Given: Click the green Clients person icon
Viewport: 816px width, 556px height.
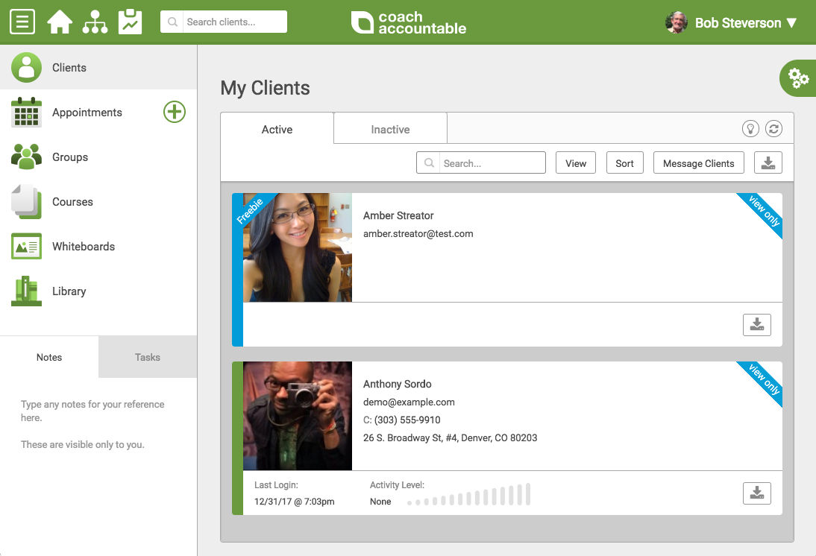Looking at the screenshot, I should (27, 67).
